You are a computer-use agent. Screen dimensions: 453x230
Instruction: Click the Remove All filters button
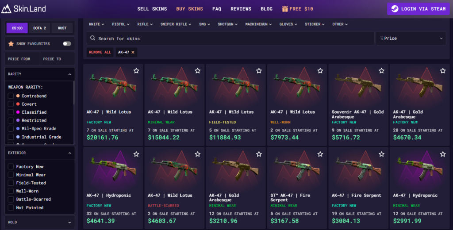(100, 52)
